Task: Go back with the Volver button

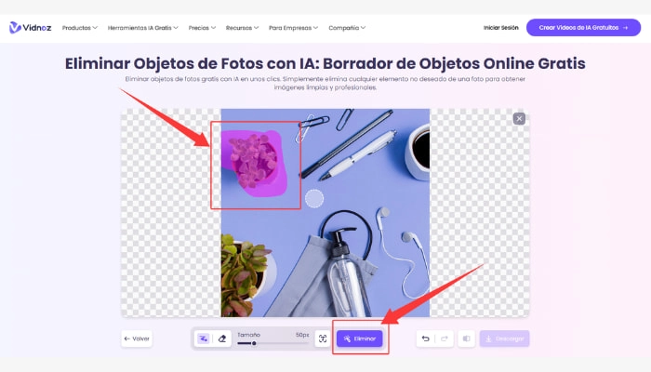Action: [x=137, y=339]
